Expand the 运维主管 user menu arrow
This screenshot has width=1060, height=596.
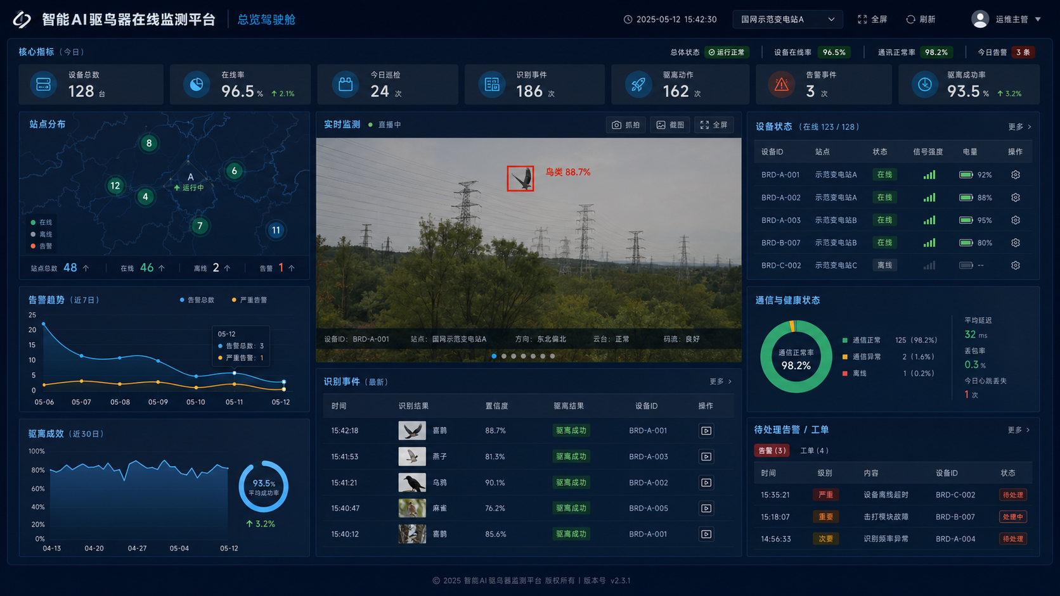coord(1038,20)
